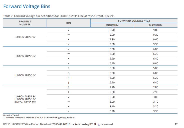Viewport: 184px width, 128px height.
Task: Click maximum 3.20 in 3V bin X row
Action: click(156, 106)
